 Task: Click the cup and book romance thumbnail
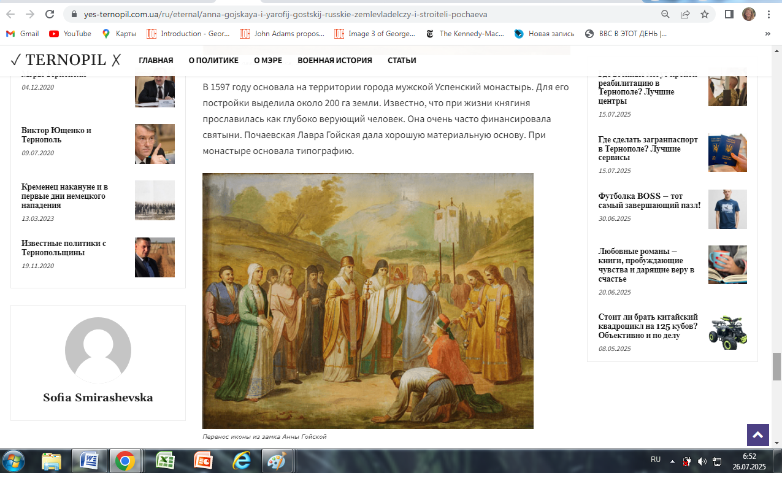click(x=727, y=265)
